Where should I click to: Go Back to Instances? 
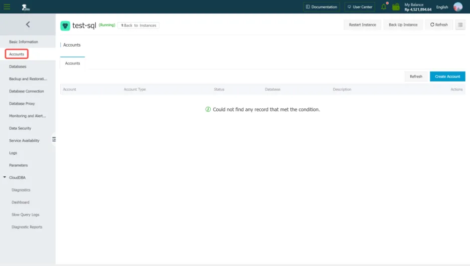click(x=138, y=26)
